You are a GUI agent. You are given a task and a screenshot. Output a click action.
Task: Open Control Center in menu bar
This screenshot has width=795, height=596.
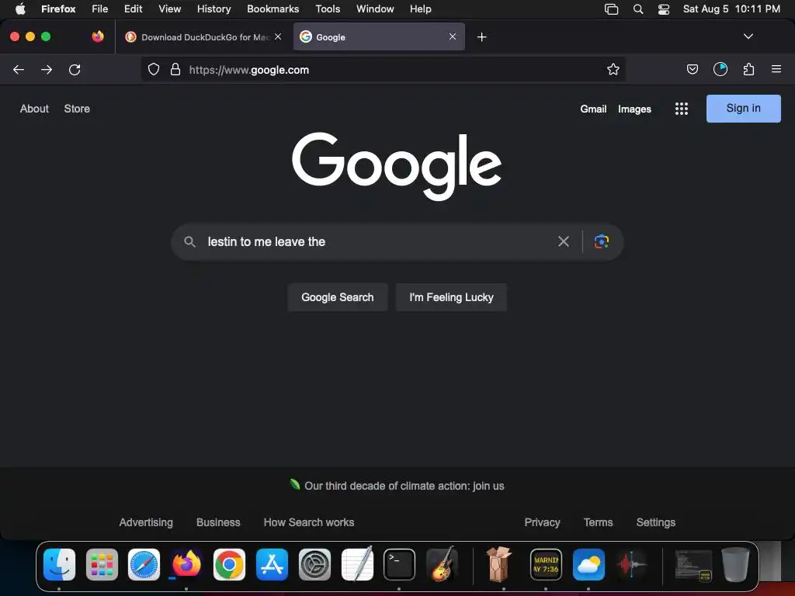[663, 9]
